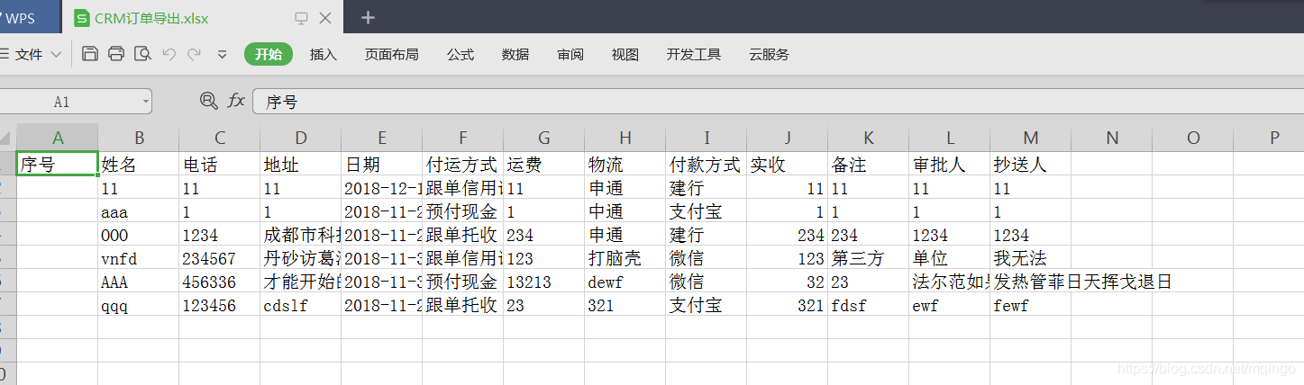The width and height of the screenshot is (1304, 385).
Task: Click the 地址 header cell
Action: (x=301, y=166)
